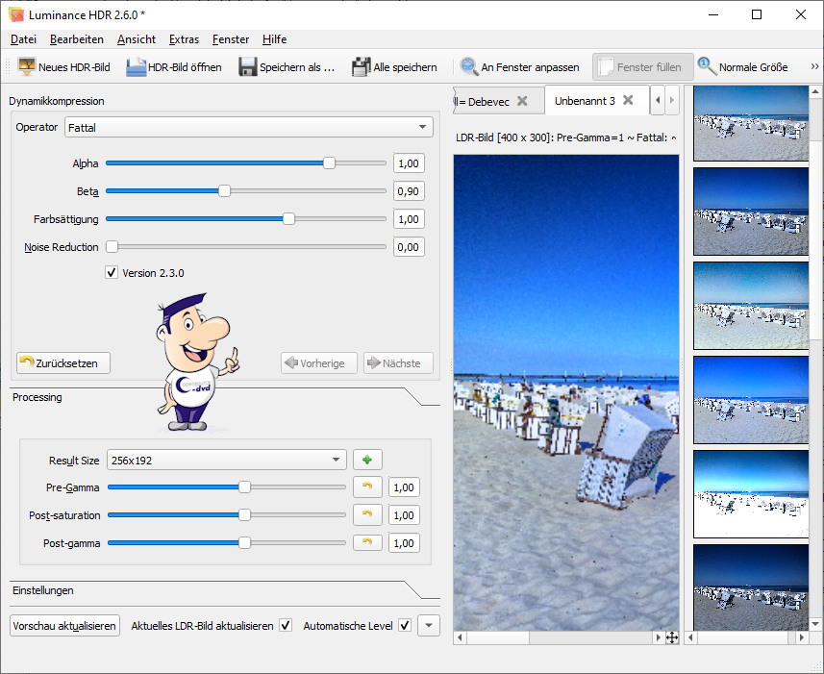Click the Farbsättigung slider handle
Screen dimensions: 824x674
pyautogui.click(x=288, y=219)
